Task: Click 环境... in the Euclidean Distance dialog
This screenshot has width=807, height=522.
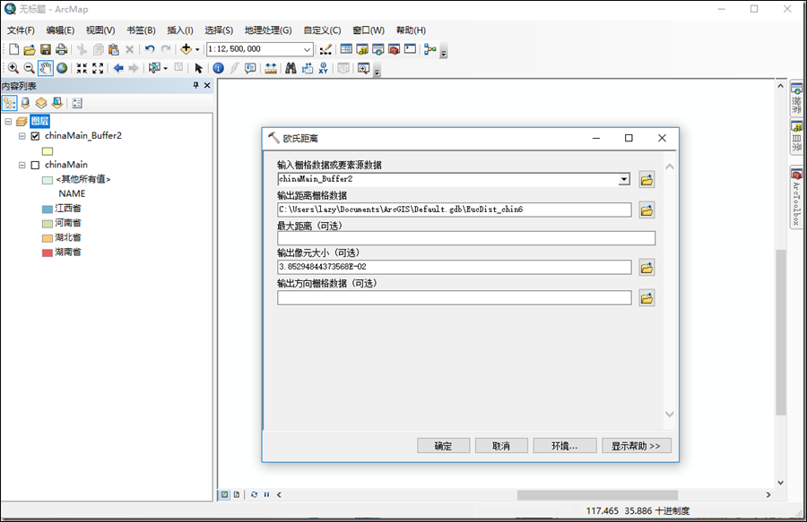Action: click(x=564, y=445)
